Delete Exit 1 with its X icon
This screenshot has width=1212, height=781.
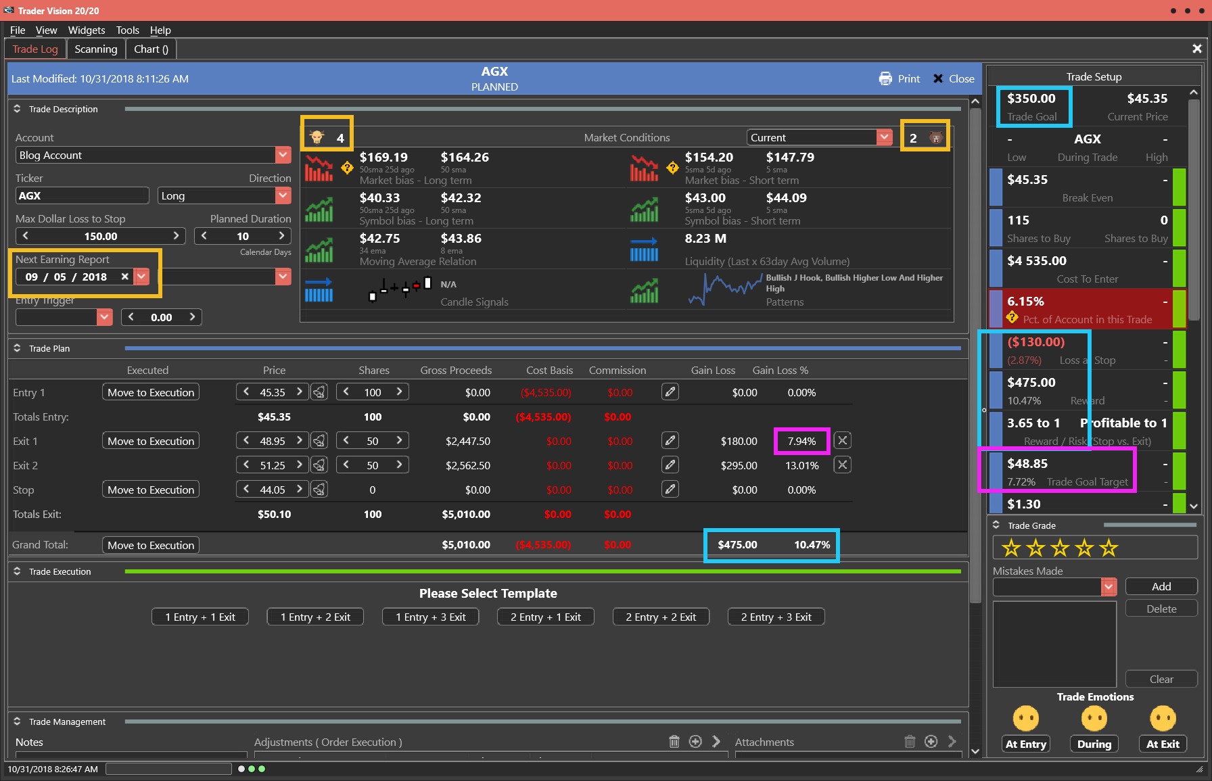842,441
